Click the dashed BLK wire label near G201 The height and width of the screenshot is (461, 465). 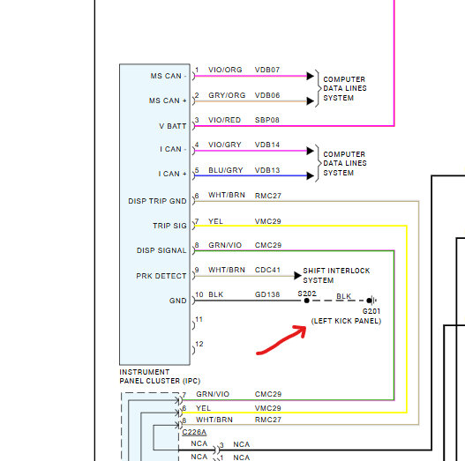[344, 296]
